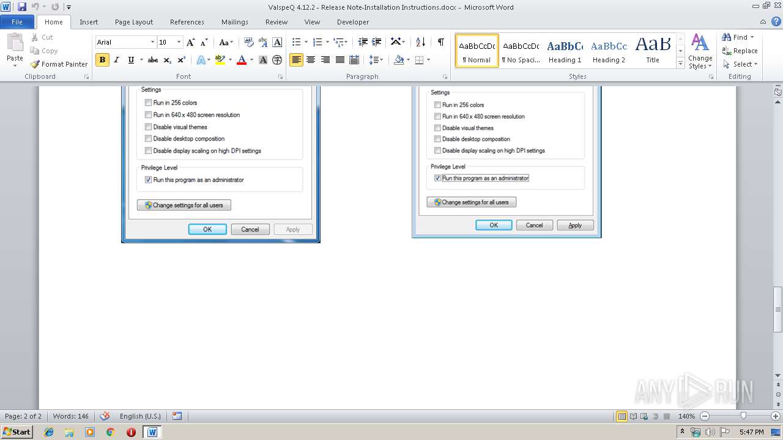Apply character shading

pos(263,60)
